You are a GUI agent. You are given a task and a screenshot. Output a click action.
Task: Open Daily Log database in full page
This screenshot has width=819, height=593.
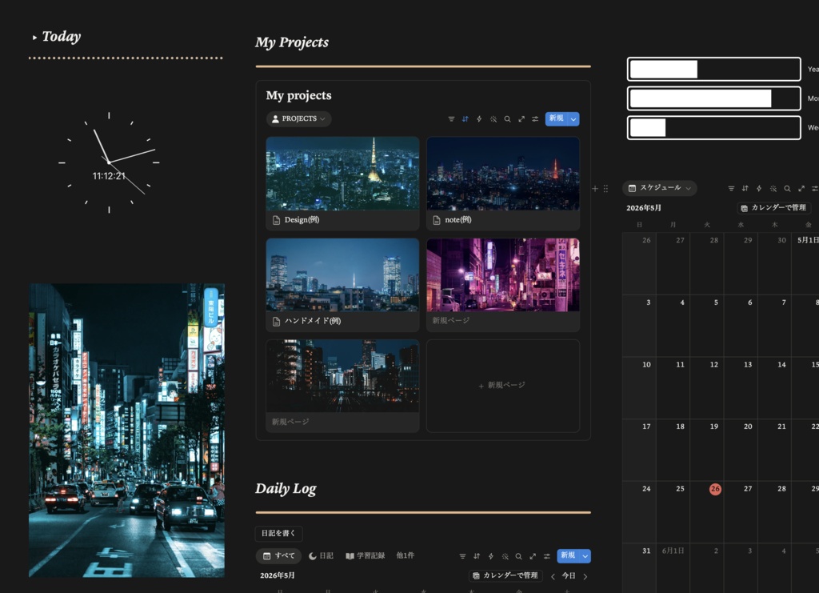[533, 556]
